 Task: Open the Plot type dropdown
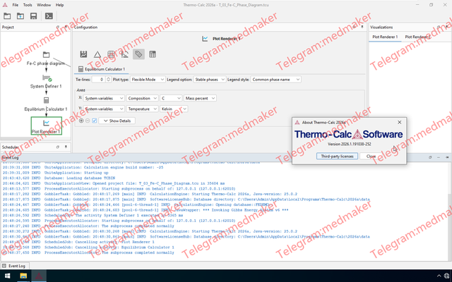[x=148, y=80]
